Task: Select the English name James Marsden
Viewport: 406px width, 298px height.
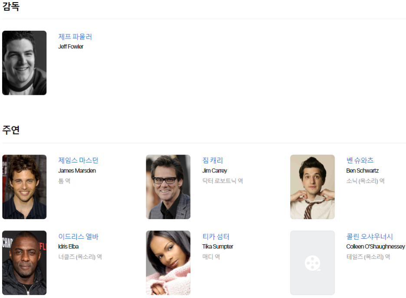Action: pyautogui.click(x=77, y=171)
